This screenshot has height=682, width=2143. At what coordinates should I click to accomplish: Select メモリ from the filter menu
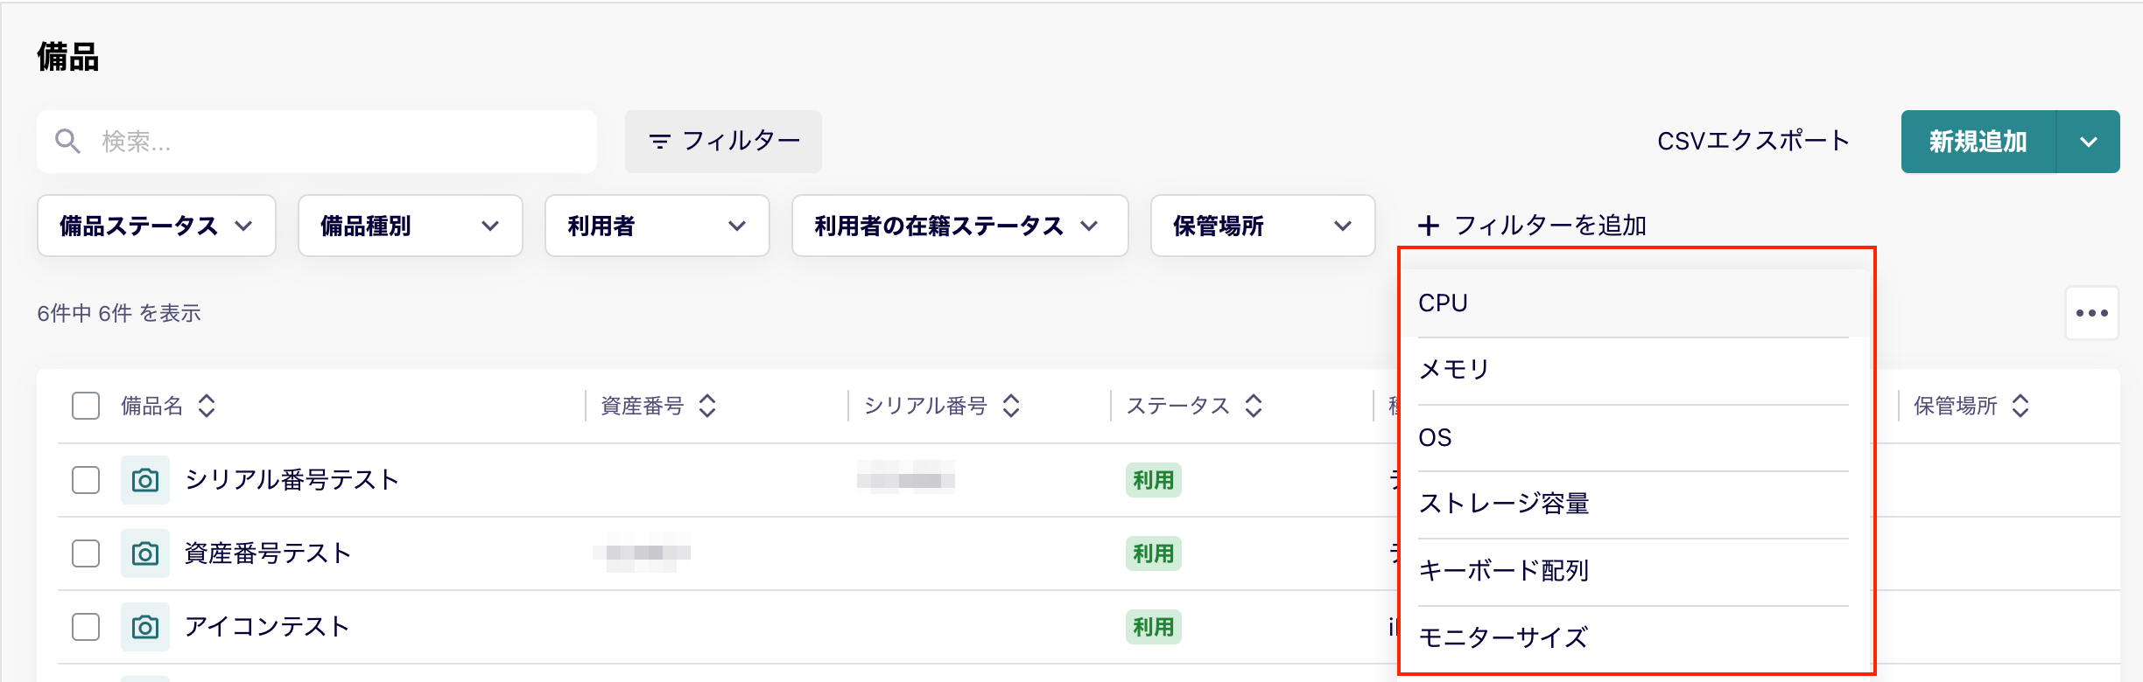point(1634,370)
